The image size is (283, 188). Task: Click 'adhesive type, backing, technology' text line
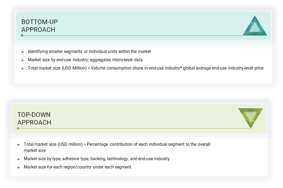click(96, 159)
